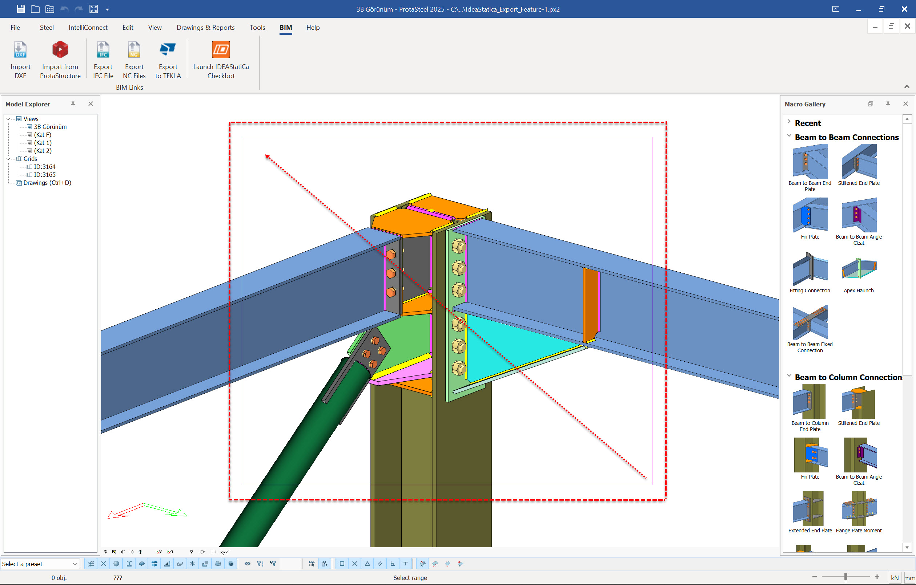The width and height of the screenshot is (916, 585).
Task: Click Import from ProtaStructure icon
Action: pos(60,50)
